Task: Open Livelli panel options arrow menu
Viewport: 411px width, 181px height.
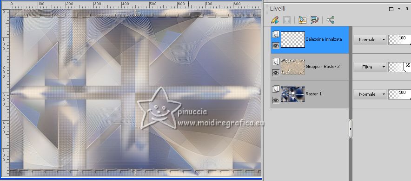Action: pyautogui.click(x=399, y=9)
